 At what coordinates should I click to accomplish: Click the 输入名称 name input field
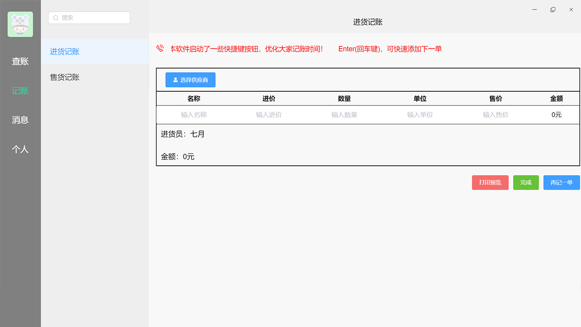click(193, 114)
